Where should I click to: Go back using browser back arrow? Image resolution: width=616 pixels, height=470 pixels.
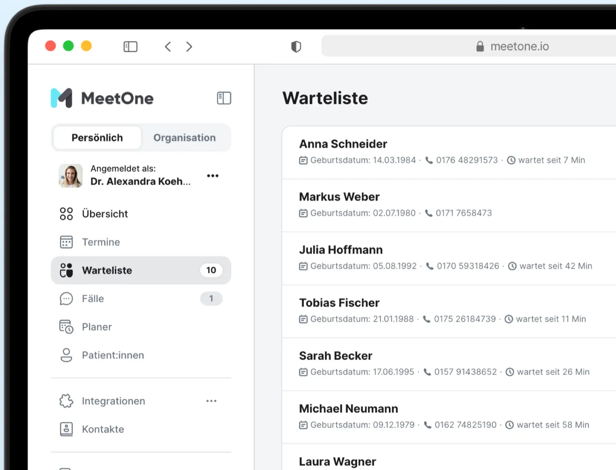(x=168, y=47)
